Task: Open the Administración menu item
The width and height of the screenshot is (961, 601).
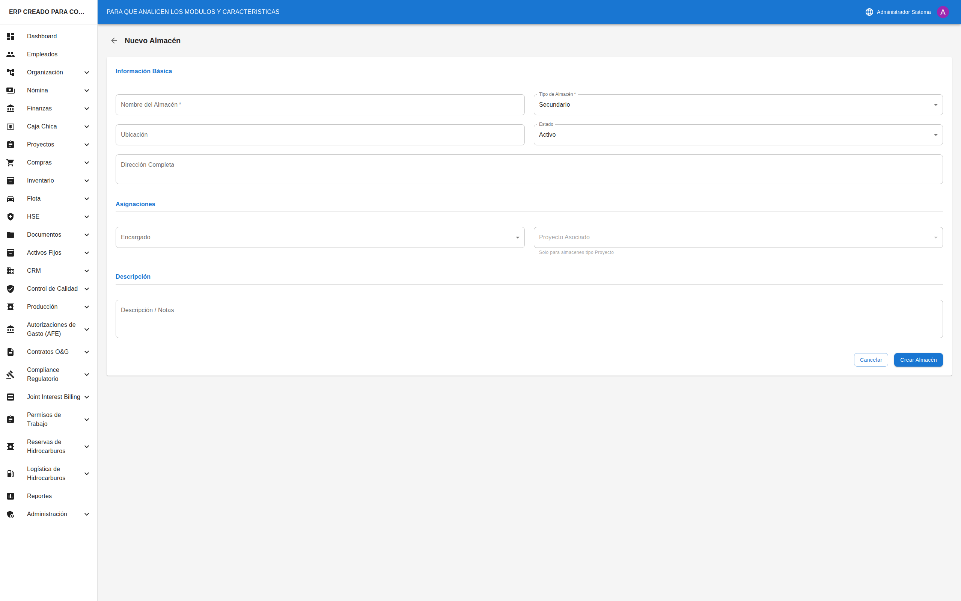Action: tap(47, 514)
